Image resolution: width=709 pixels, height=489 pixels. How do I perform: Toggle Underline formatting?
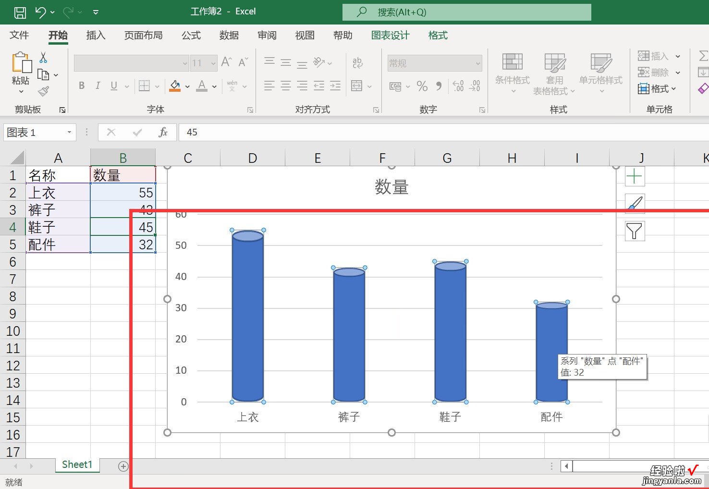point(114,86)
